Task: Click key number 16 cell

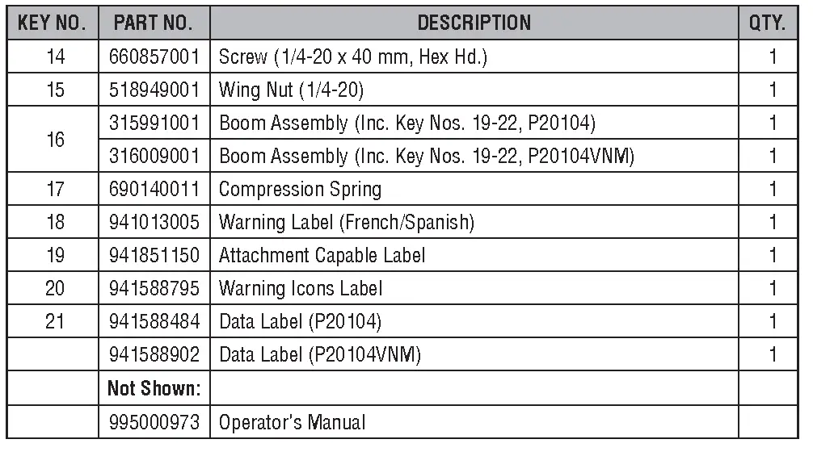Action: (55, 140)
